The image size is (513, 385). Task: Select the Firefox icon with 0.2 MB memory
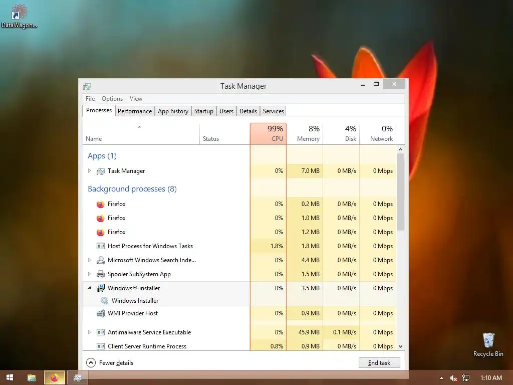[100, 205]
